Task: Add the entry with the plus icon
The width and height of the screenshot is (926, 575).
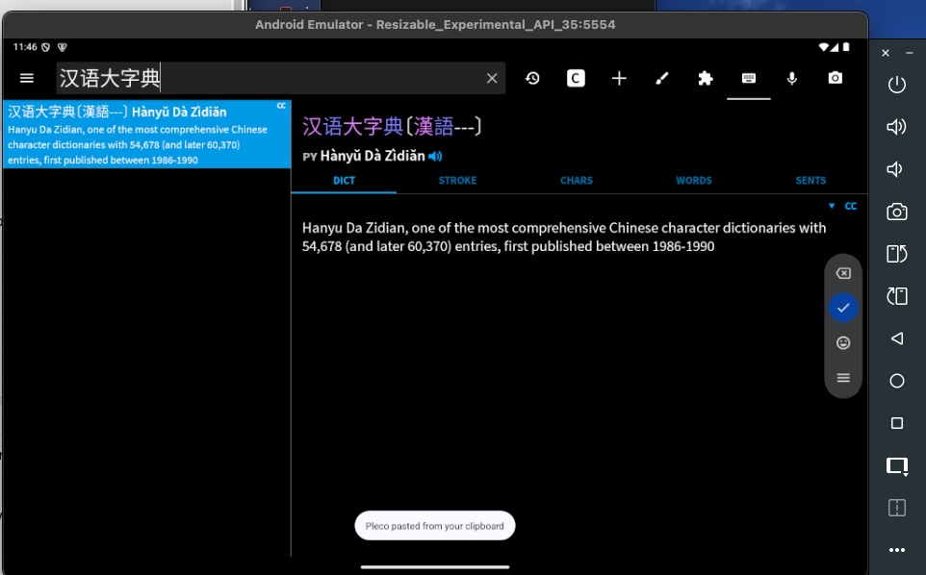Action: click(x=619, y=78)
